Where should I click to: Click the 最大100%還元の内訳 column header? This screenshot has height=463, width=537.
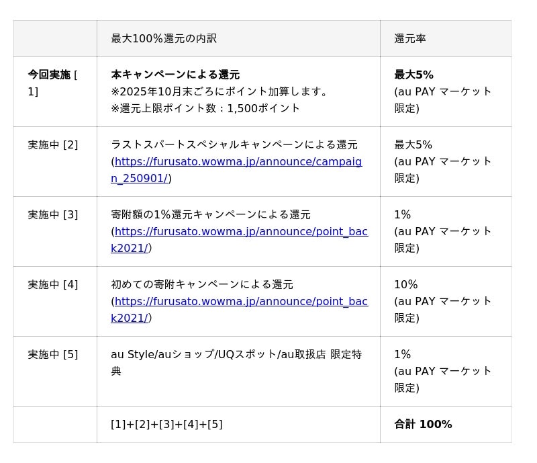164,39
